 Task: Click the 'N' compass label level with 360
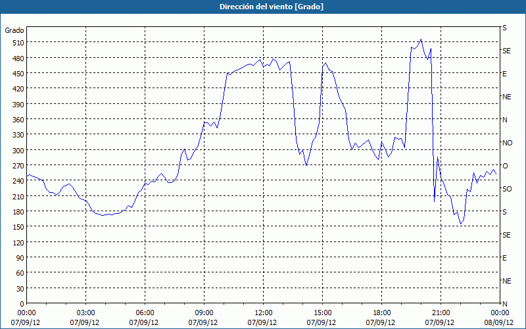click(x=505, y=120)
